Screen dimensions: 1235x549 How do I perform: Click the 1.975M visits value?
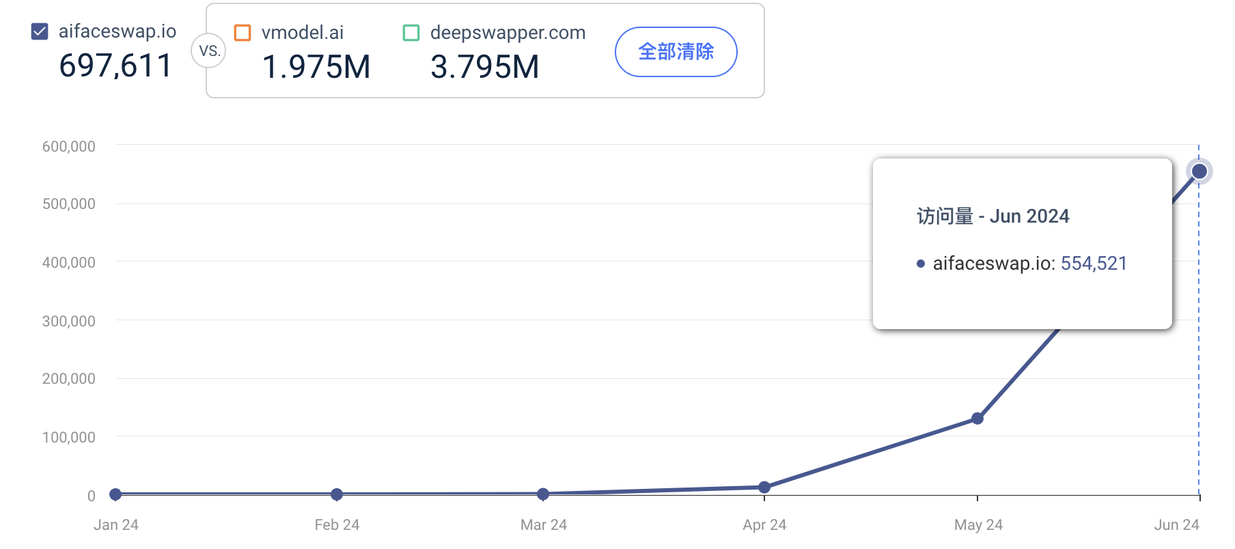[316, 67]
